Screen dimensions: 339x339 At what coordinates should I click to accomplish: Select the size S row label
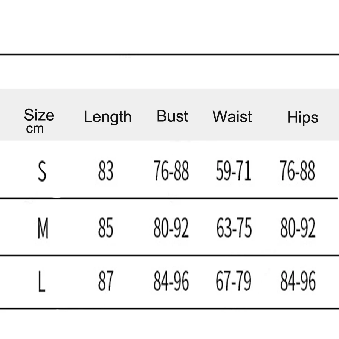[42, 171]
